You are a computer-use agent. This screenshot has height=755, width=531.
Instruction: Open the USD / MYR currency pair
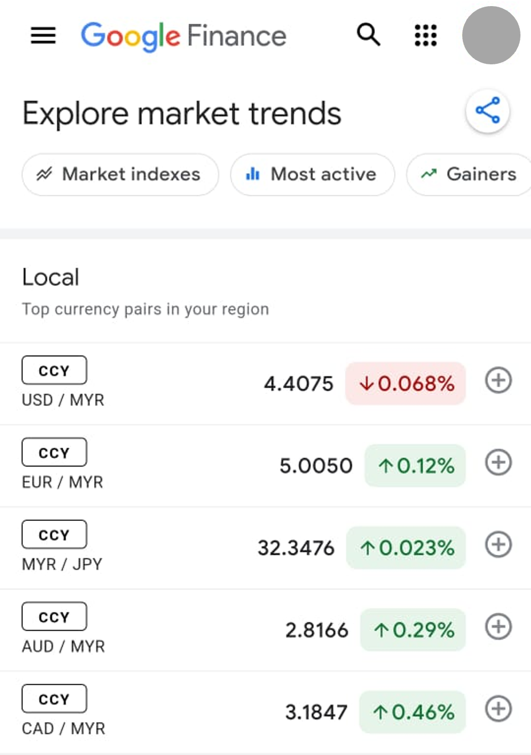tap(265, 384)
